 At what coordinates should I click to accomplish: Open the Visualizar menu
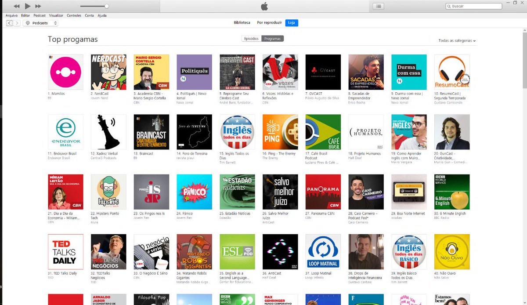(x=56, y=15)
